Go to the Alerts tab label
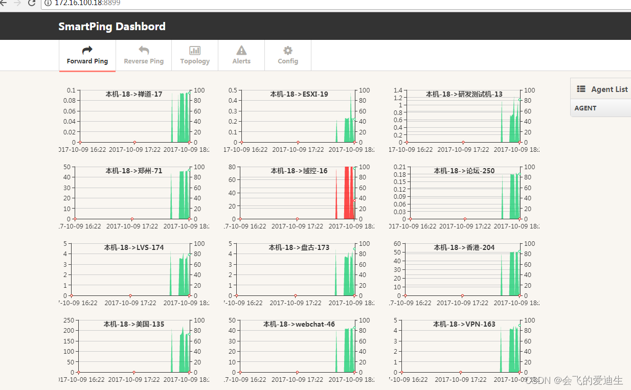 241,61
